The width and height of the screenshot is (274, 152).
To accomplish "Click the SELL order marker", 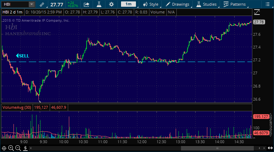I will click(x=23, y=56).
